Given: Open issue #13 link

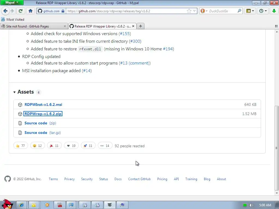Looking at the screenshot, I should tap(124, 63).
